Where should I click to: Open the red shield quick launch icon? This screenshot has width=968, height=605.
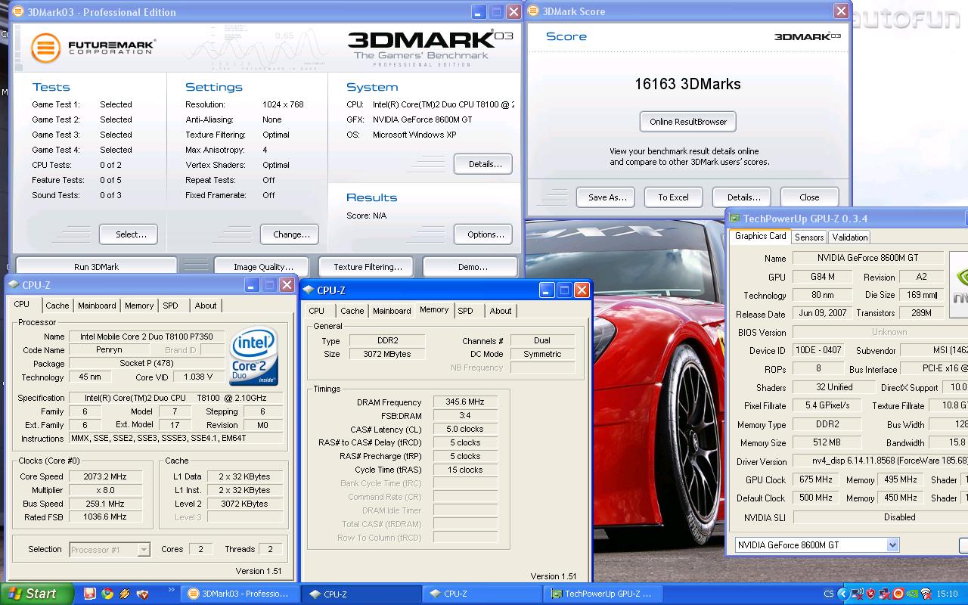(142, 594)
